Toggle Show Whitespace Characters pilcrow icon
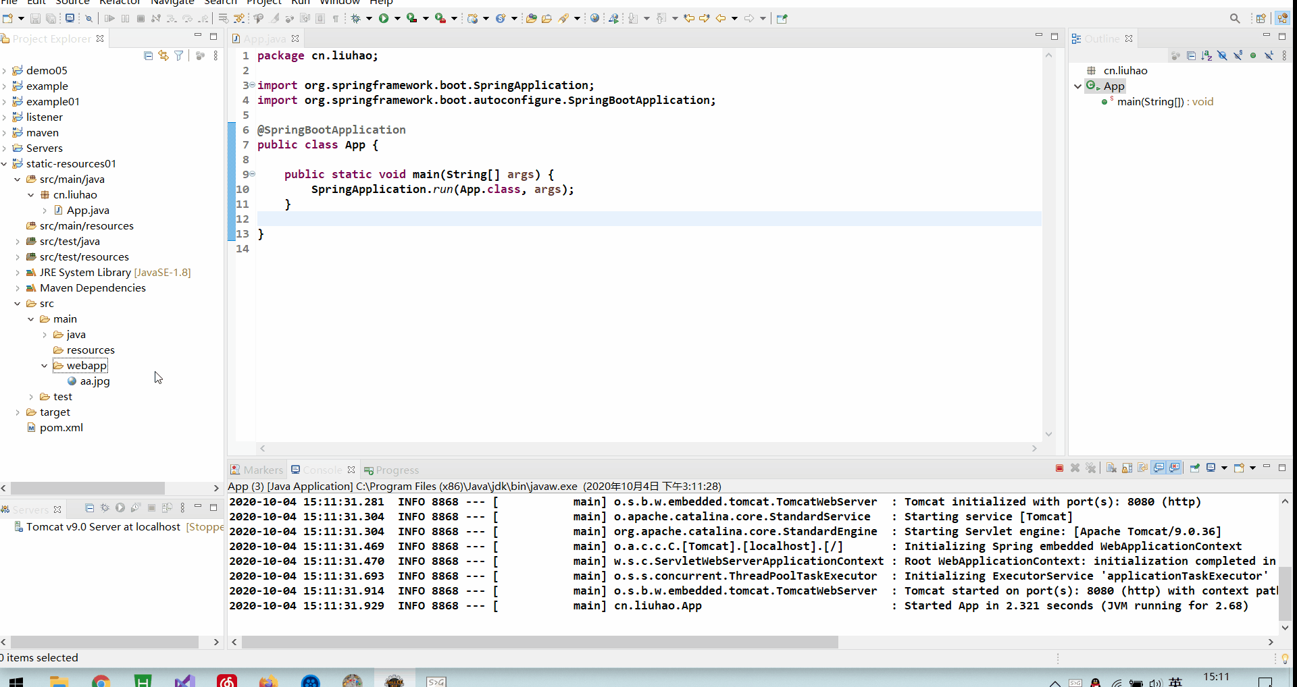 [x=336, y=18]
